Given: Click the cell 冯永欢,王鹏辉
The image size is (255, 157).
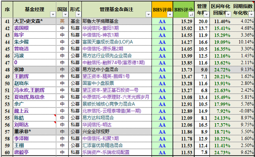Looking at the screenshot, I should tap(35, 90).
